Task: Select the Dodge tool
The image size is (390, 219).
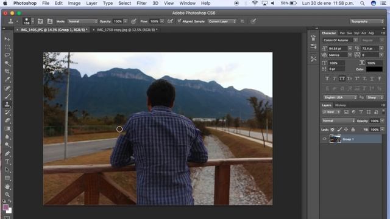Action: pos(7,145)
